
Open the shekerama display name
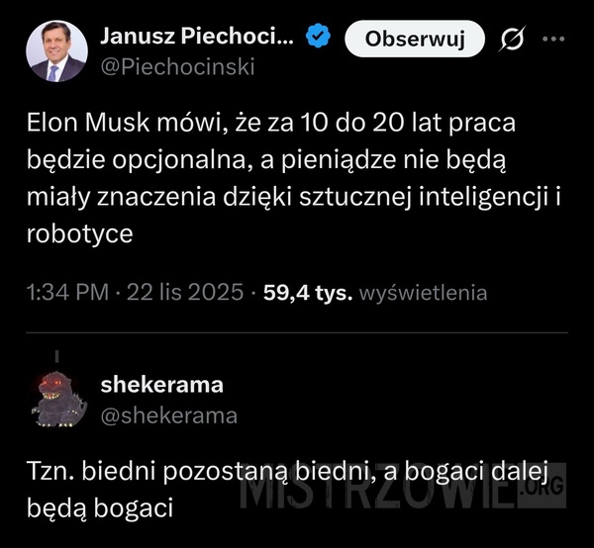click(161, 383)
